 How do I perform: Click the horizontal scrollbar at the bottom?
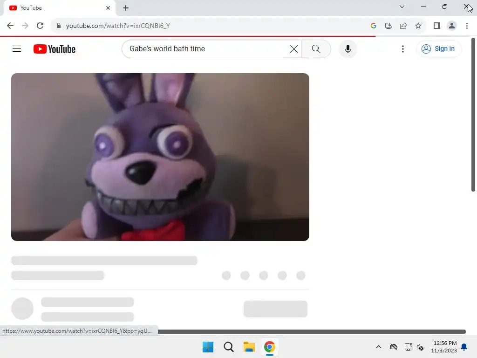[x=312, y=331]
